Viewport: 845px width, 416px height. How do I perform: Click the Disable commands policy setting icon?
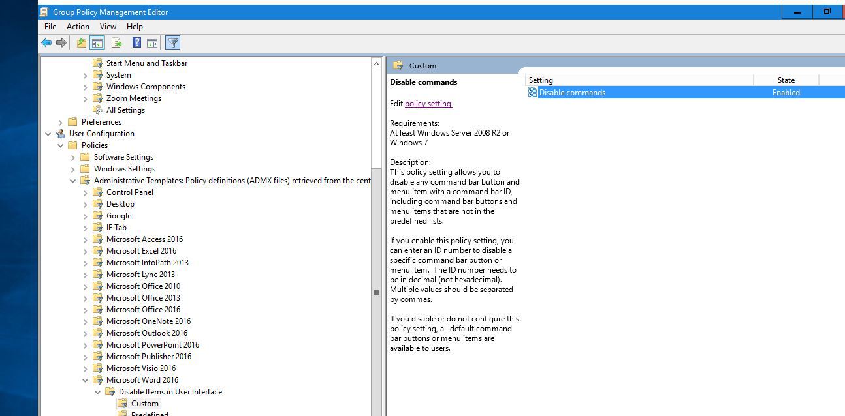[532, 93]
